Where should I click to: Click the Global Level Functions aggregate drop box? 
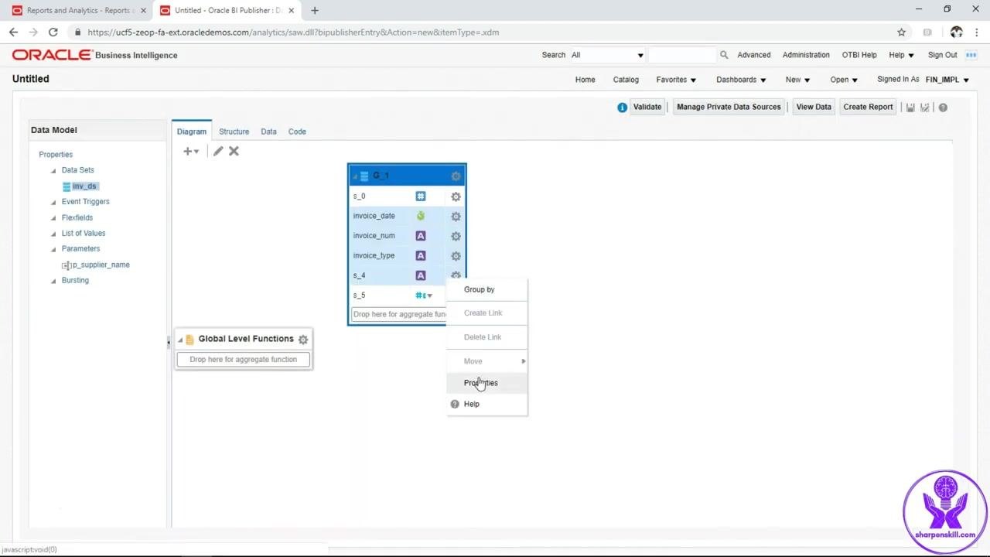(243, 360)
